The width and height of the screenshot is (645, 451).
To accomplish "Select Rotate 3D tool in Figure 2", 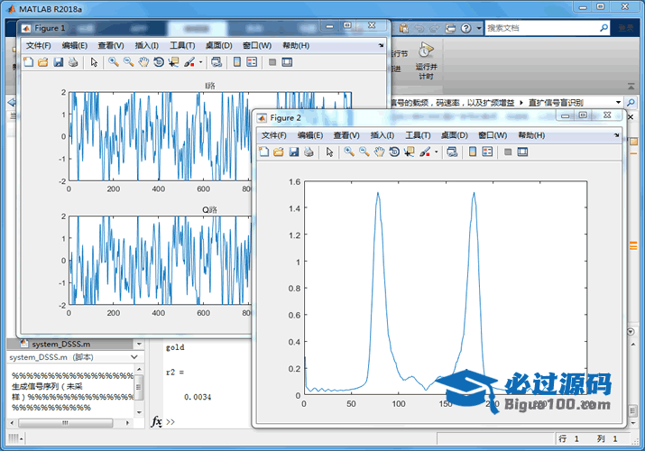I will (x=394, y=152).
